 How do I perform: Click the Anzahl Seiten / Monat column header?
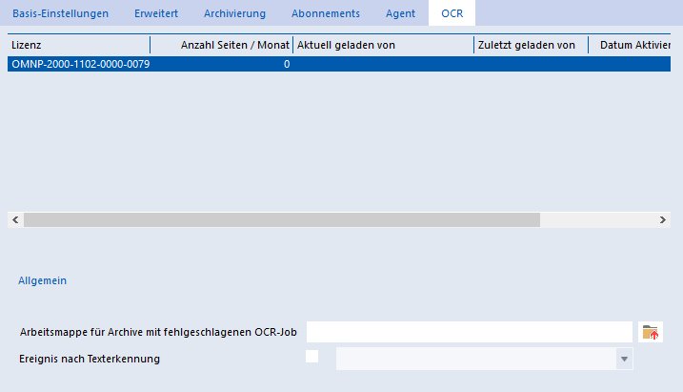(x=222, y=45)
